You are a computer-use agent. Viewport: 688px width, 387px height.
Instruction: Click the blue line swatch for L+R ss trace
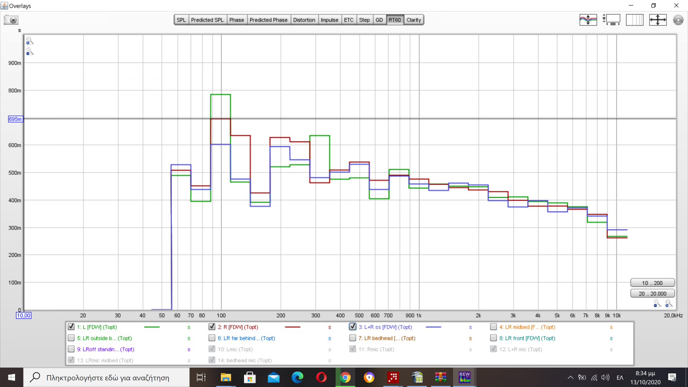[433, 327]
